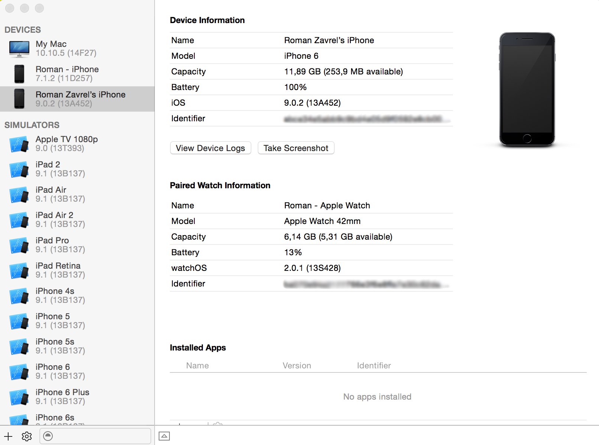Click the black iPhone device image
Image resolution: width=599 pixels, height=445 pixels.
(527, 89)
